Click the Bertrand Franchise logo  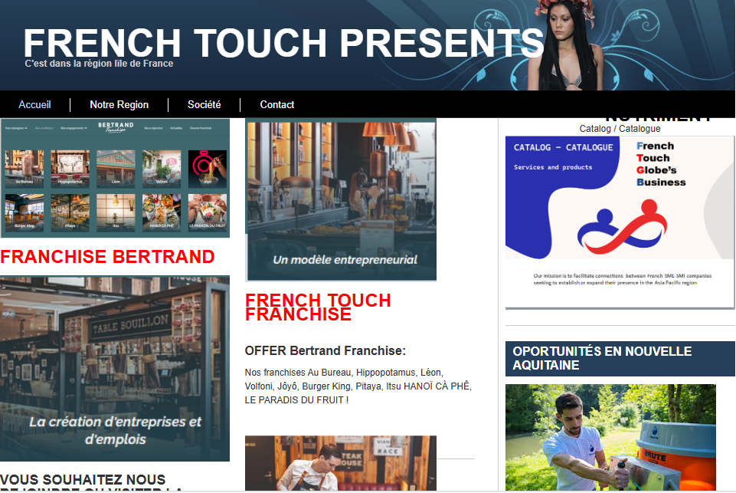click(116, 127)
